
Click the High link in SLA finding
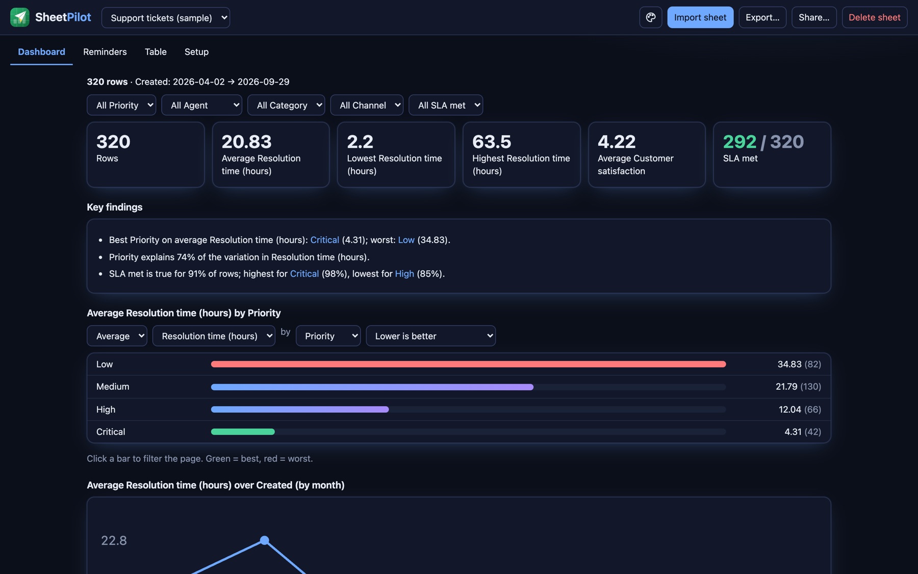(404, 274)
